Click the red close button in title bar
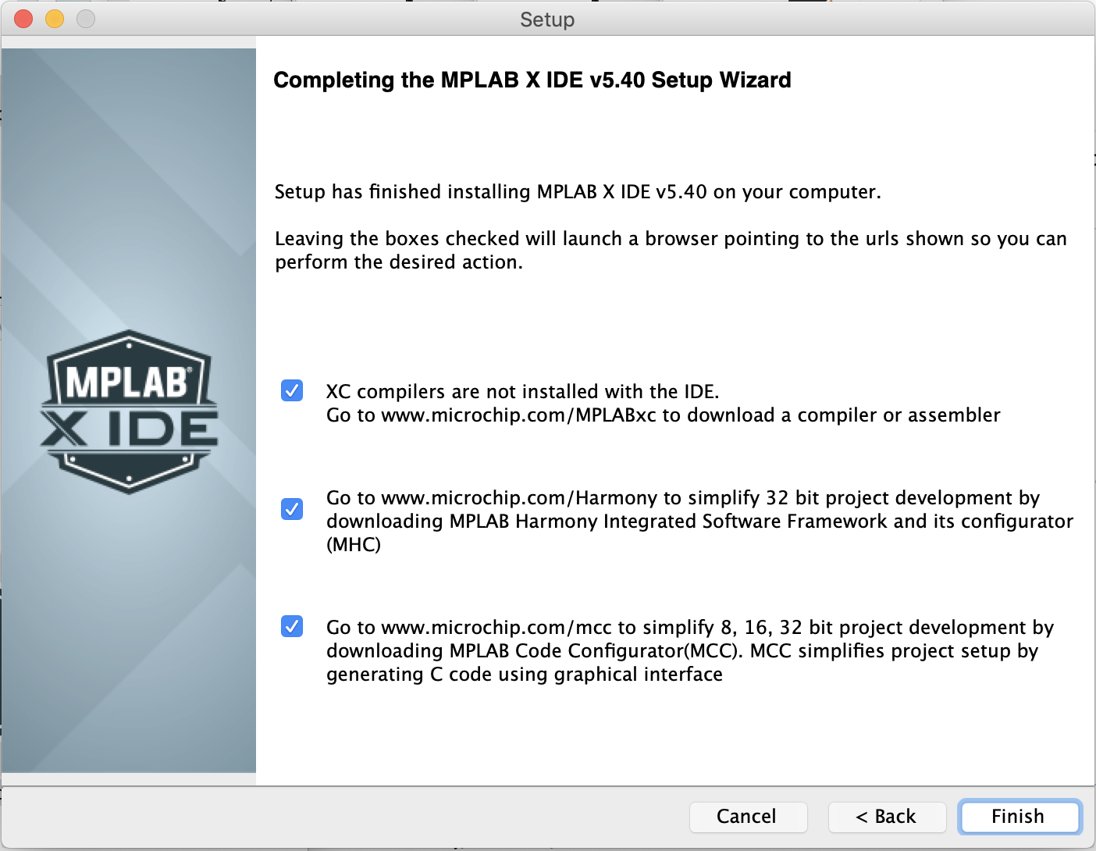Screen dimensions: 1096x851 (x=23, y=18)
